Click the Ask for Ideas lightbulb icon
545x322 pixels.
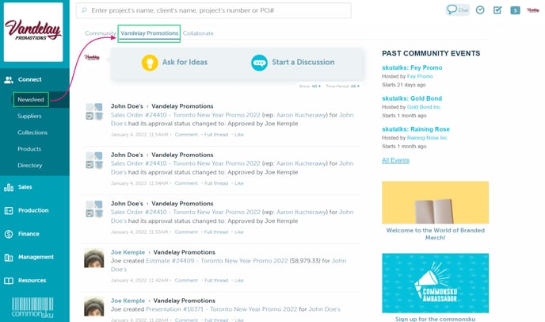[x=150, y=63]
